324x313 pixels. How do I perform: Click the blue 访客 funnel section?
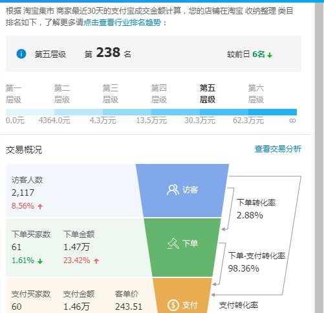[x=182, y=191]
